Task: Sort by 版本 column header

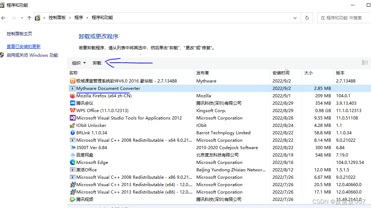Action: click(340, 73)
